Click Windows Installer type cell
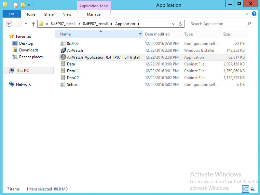 [201, 50]
